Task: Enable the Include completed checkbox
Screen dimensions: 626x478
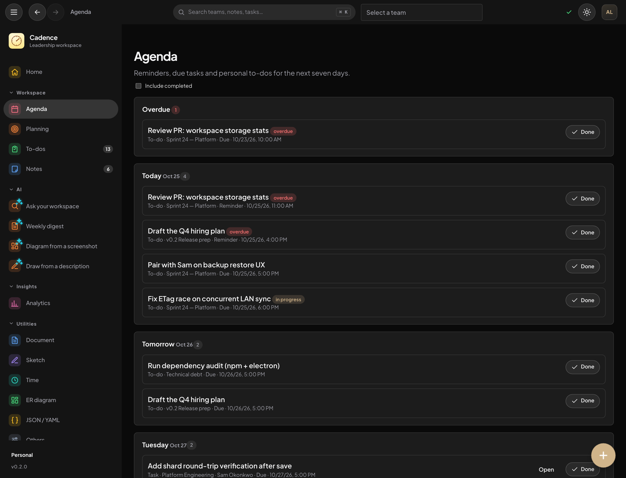Action: click(139, 86)
